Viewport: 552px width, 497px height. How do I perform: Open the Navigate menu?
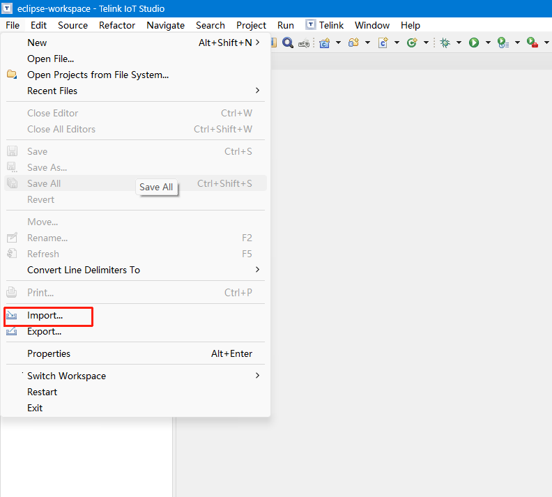pos(165,25)
